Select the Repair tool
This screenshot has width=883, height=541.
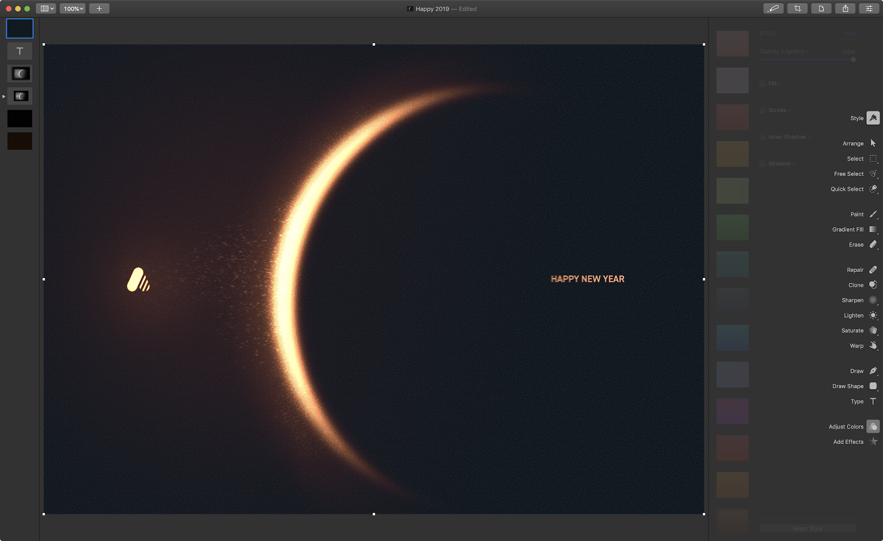[x=873, y=270]
